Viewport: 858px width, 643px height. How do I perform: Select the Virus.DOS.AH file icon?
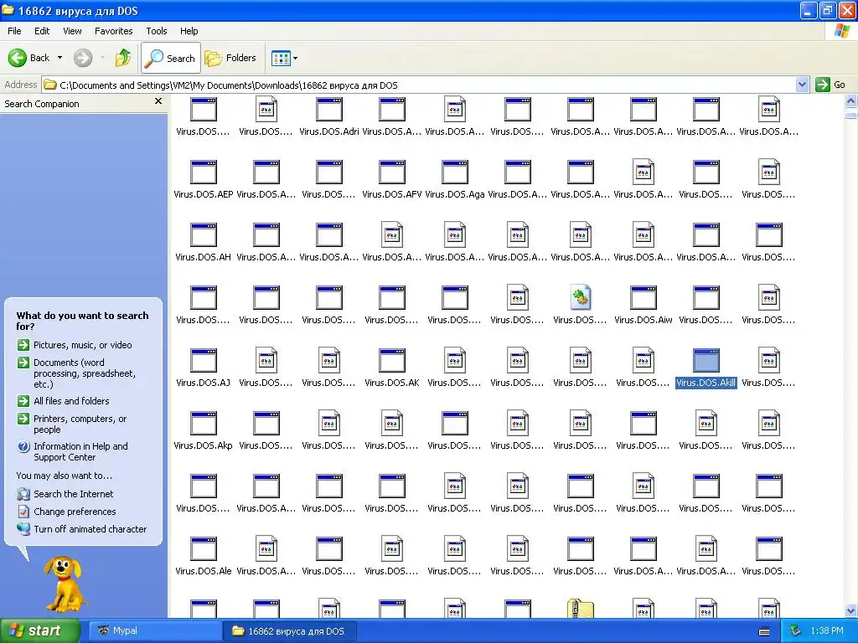click(204, 235)
